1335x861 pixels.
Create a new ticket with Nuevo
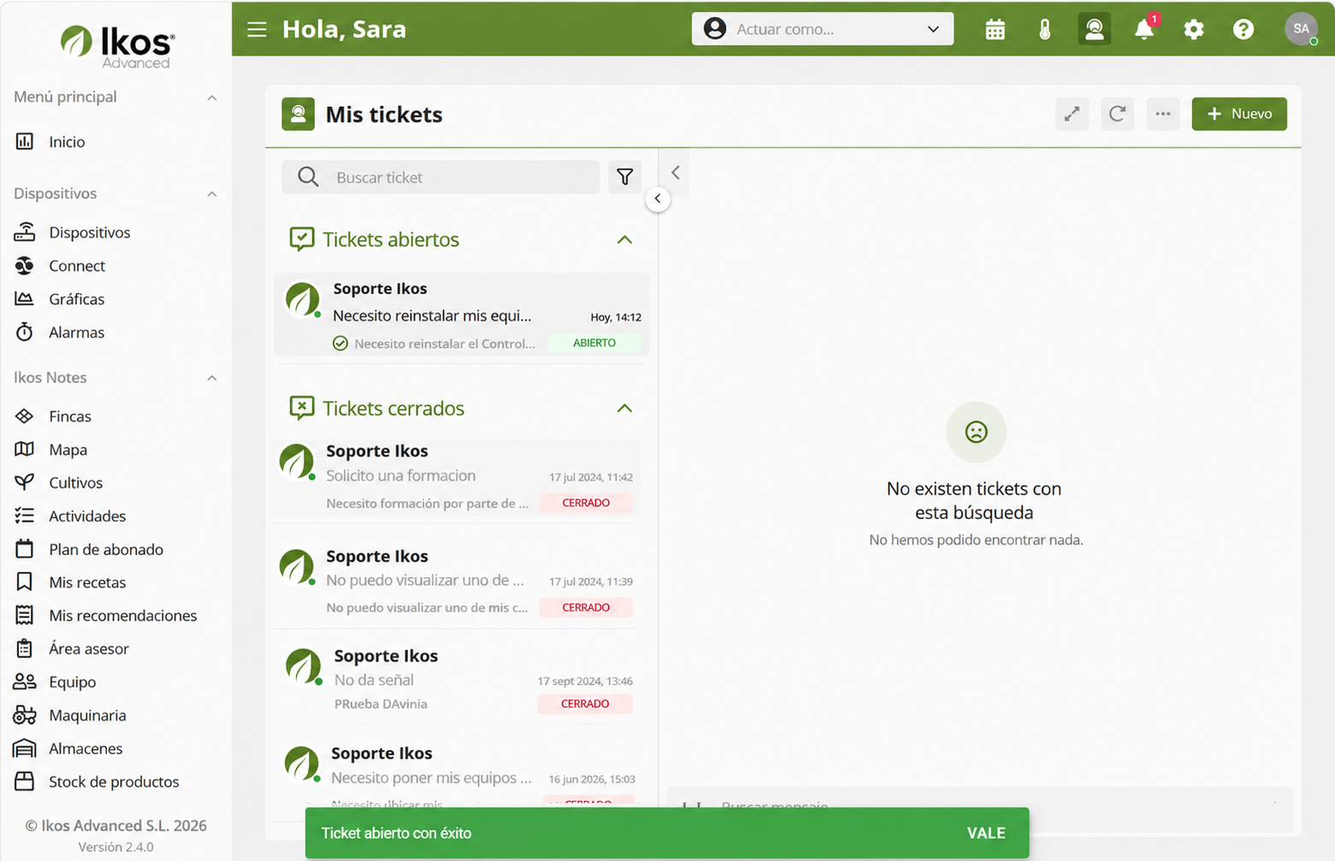(x=1239, y=114)
